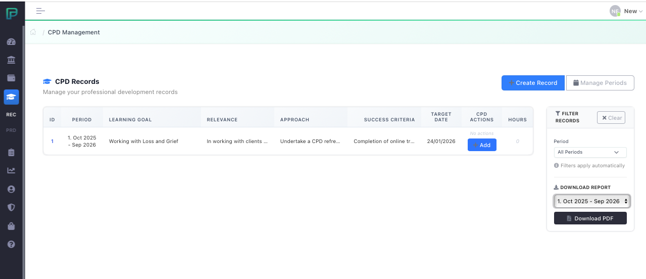Click the Download PDF button

590,218
